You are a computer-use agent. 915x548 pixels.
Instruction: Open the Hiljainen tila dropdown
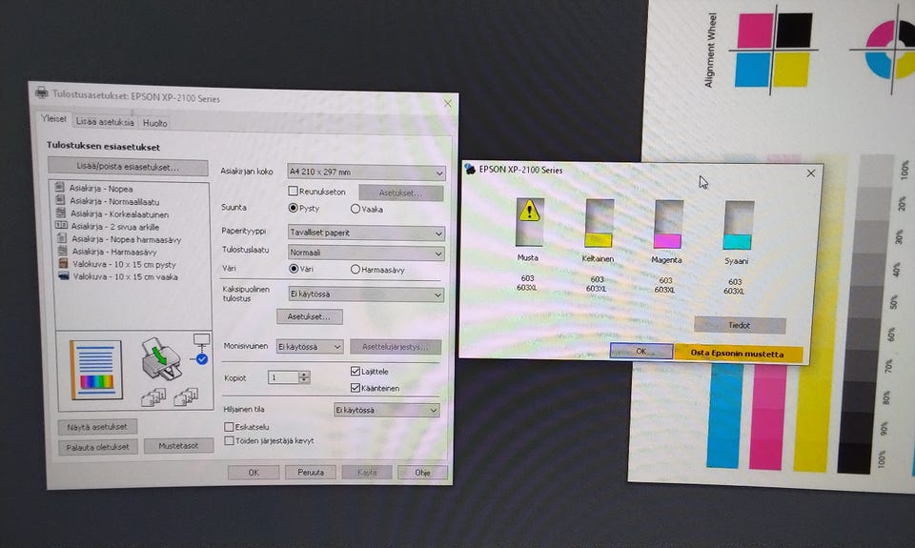386,410
